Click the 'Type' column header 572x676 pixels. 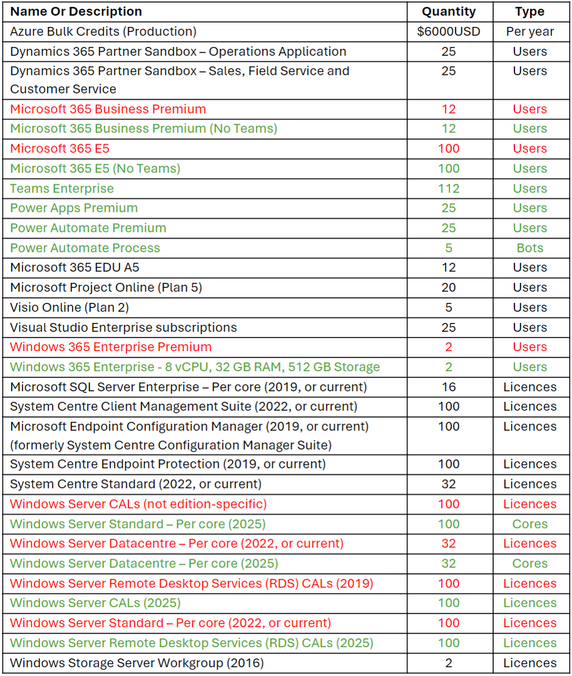[530, 12]
